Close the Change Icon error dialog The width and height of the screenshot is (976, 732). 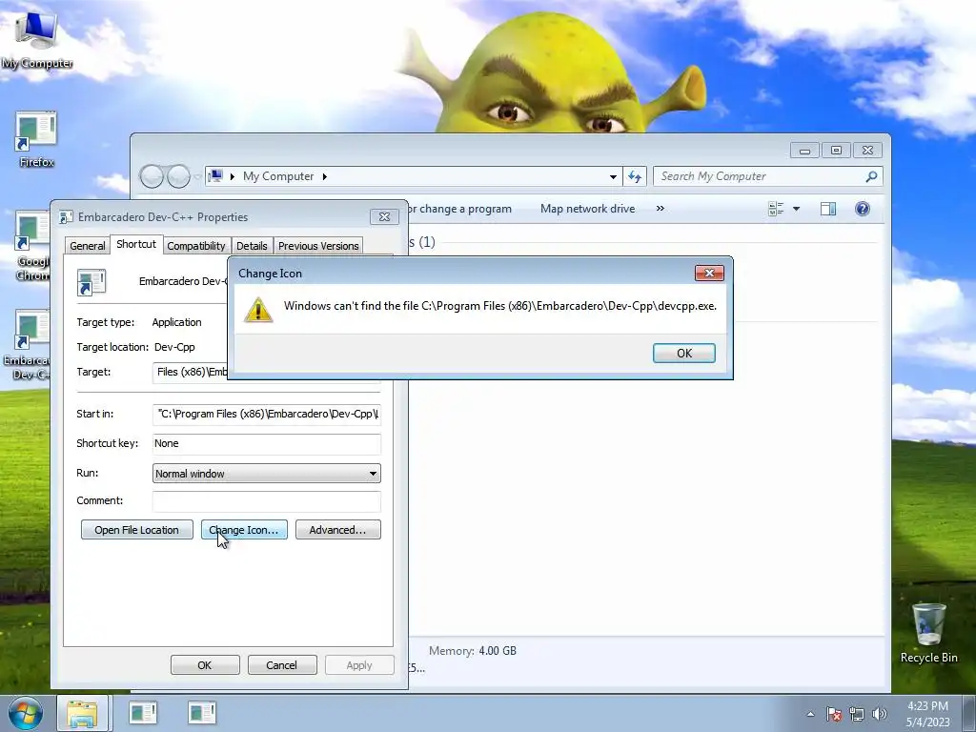[x=709, y=273]
